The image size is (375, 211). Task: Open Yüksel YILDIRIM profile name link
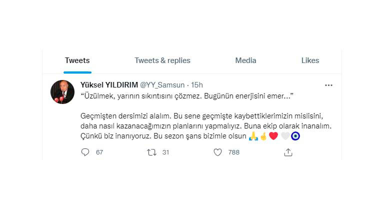(109, 85)
